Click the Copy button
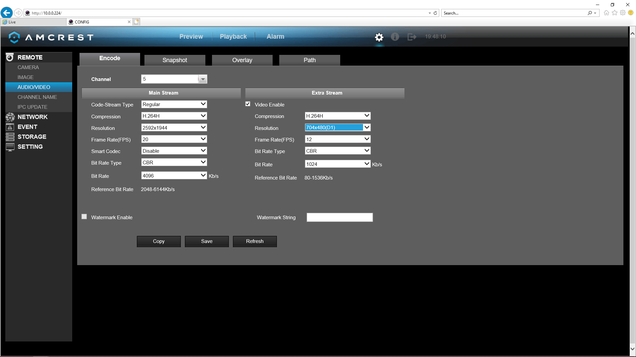Viewport: 636px width, 357px height. (x=159, y=241)
